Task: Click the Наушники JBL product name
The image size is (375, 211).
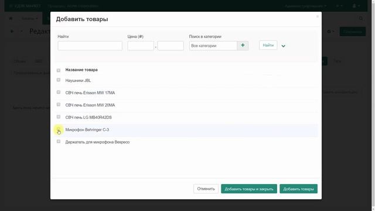Action: point(78,80)
